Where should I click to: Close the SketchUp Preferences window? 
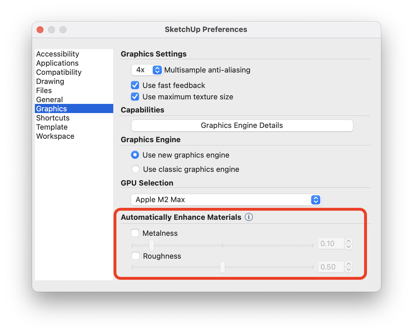pyautogui.click(x=40, y=30)
